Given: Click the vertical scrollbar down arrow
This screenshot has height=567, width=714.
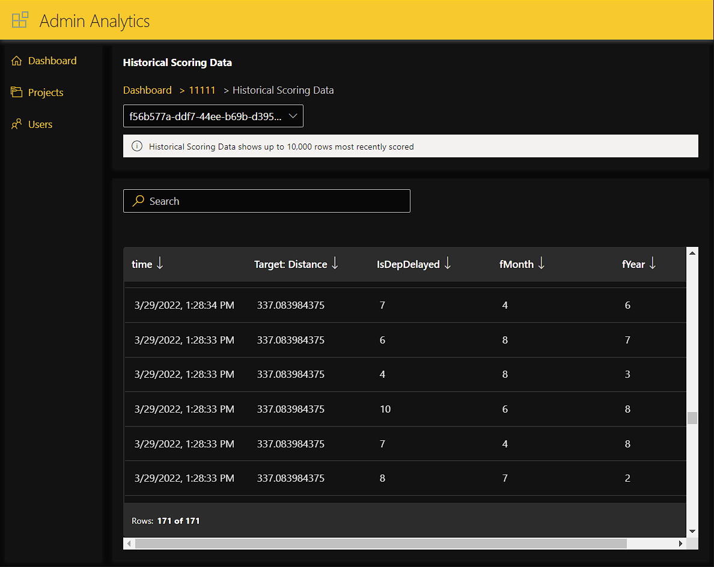Looking at the screenshot, I should click(692, 531).
